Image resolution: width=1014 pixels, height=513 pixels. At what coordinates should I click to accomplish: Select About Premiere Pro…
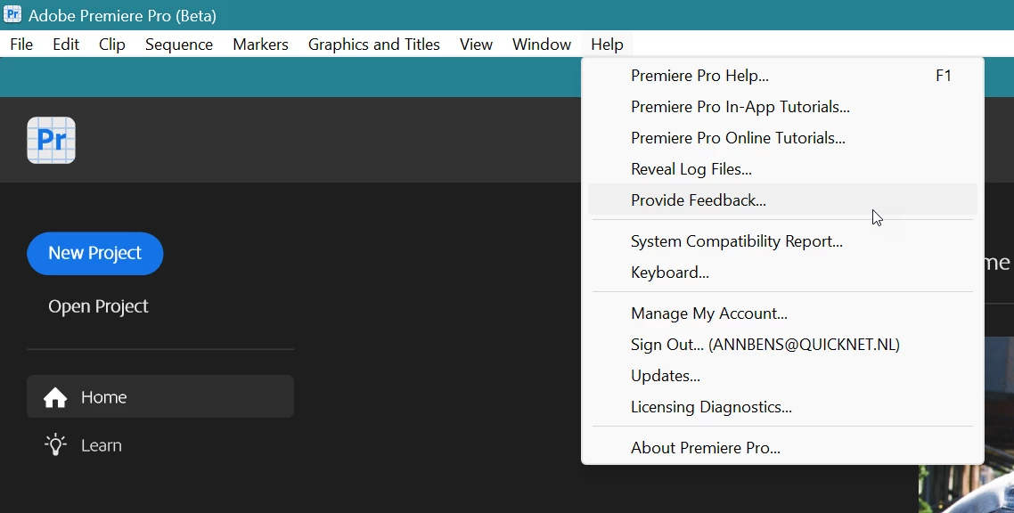782,448
